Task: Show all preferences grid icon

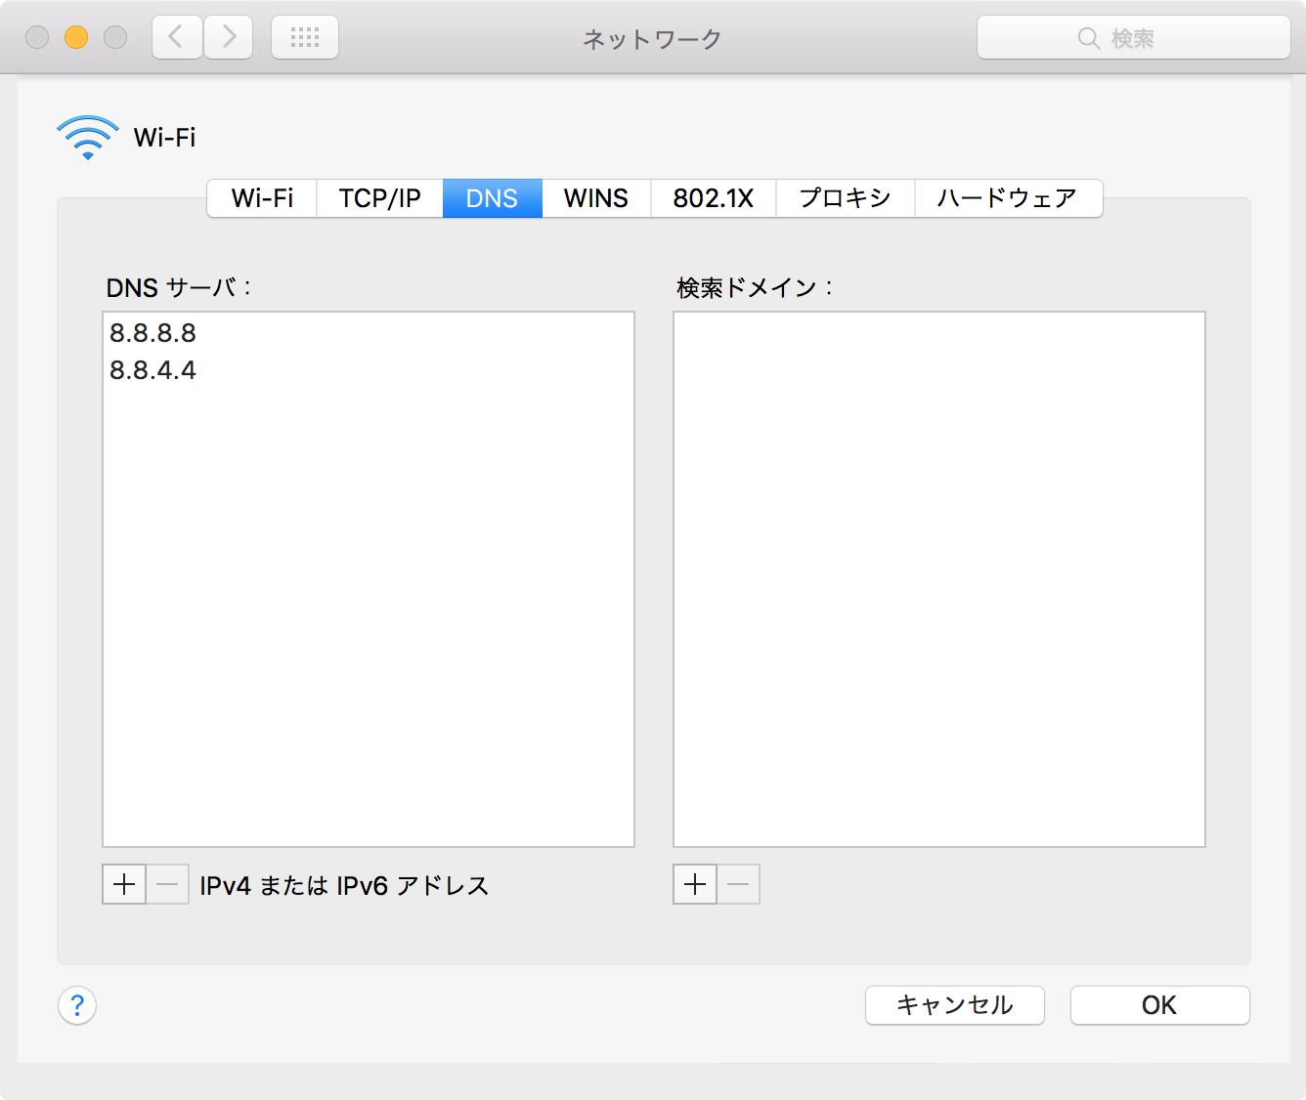Action: pos(305,38)
